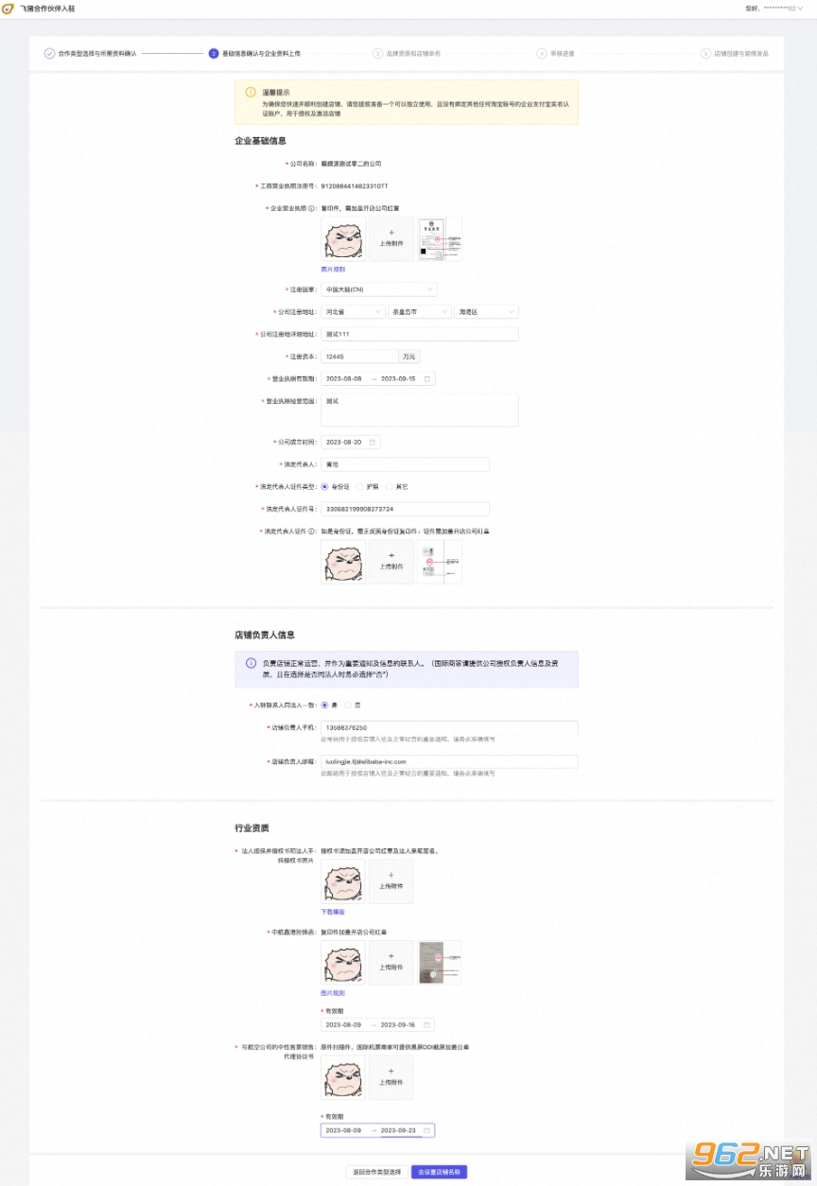Click calendar icon in the 2023-09-23 date range

(426, 1130)
